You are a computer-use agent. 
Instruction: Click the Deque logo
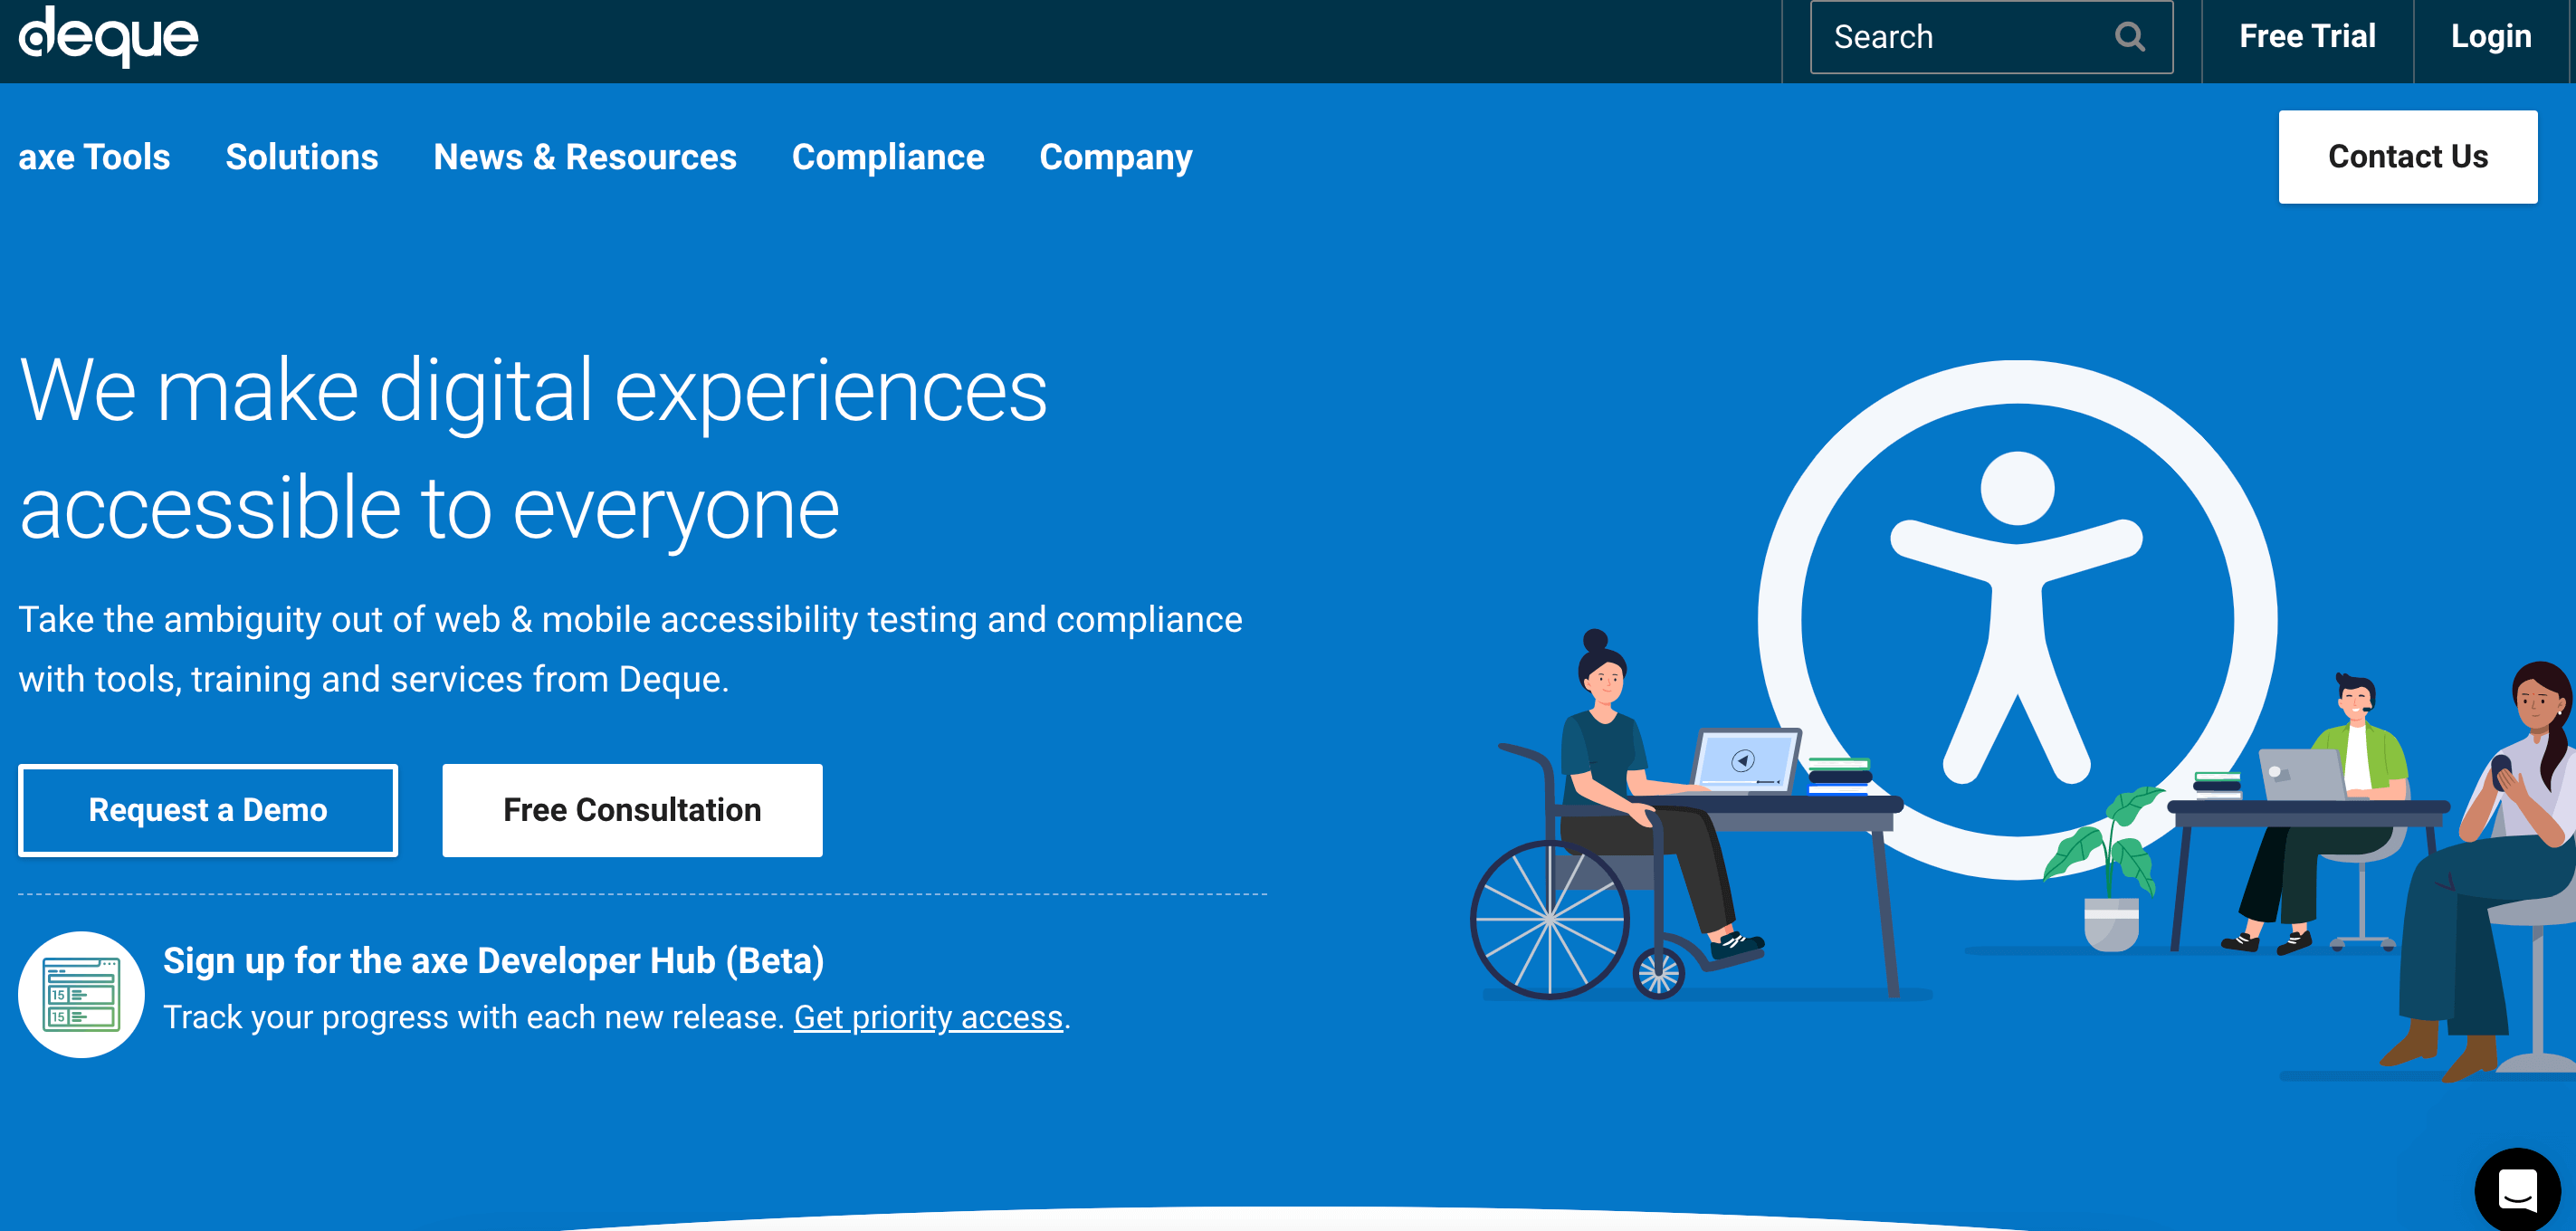pyautogui.click(x=109, y=37)
